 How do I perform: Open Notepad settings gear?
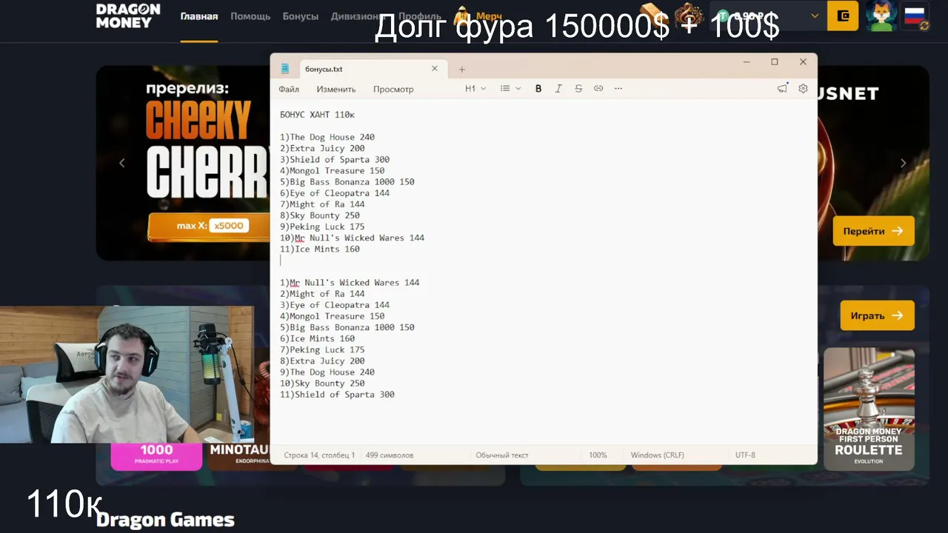803,89
